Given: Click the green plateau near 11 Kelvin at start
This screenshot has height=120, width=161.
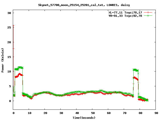Looking at the screenshot, I should tap(19, 68).
